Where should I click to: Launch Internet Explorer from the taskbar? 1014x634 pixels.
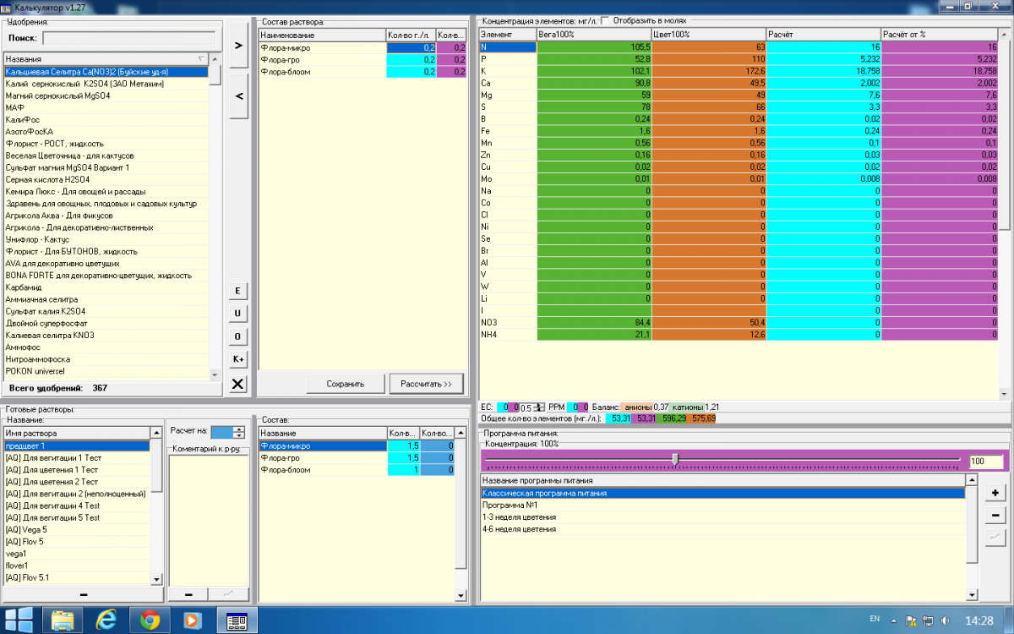(x=106, y=620)
